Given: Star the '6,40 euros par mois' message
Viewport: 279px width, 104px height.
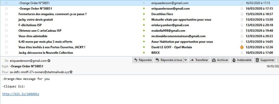Looking at the screenshot, I should (7, 42).
